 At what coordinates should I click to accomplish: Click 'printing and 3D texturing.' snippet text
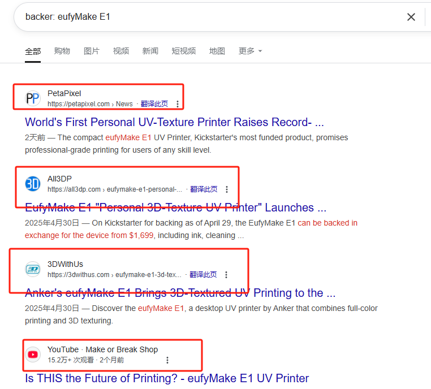(69, 321)
